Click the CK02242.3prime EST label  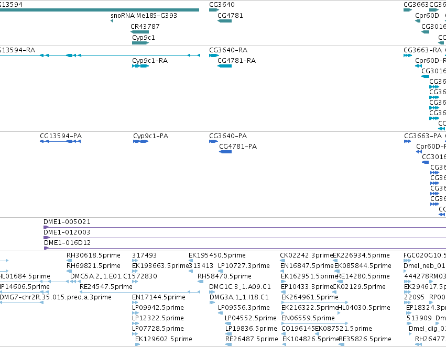point(307,255)
